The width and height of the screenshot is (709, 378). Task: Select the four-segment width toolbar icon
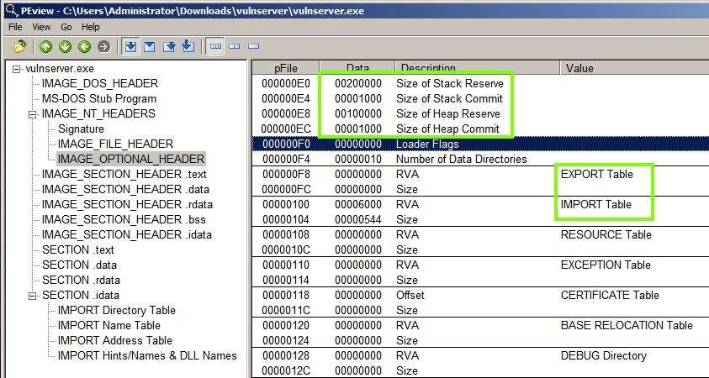point(215,46)
